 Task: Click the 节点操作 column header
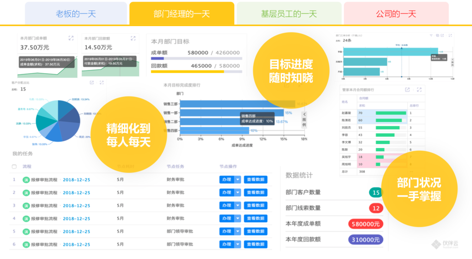(228, 167)
